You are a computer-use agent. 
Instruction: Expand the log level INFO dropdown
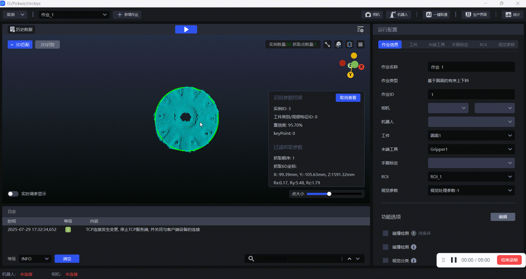tap(35, 259)
